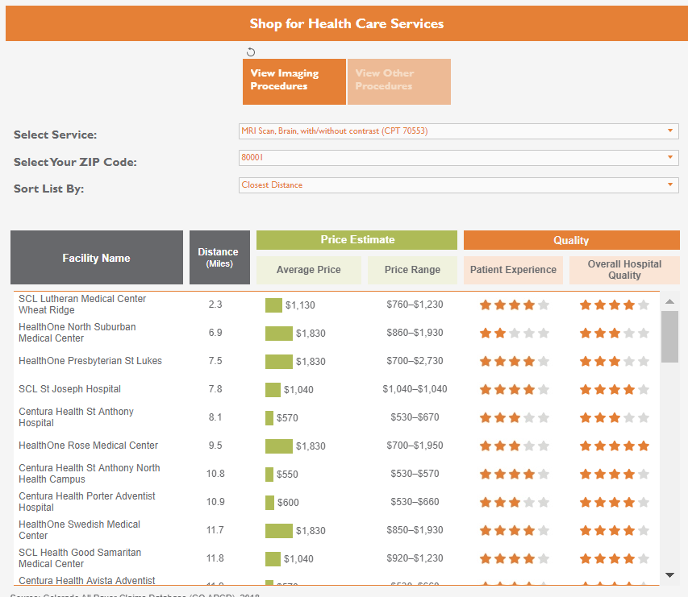Click the Average Price column header
The width and height of the screenshot is (688, 597).
coord(308,270)
